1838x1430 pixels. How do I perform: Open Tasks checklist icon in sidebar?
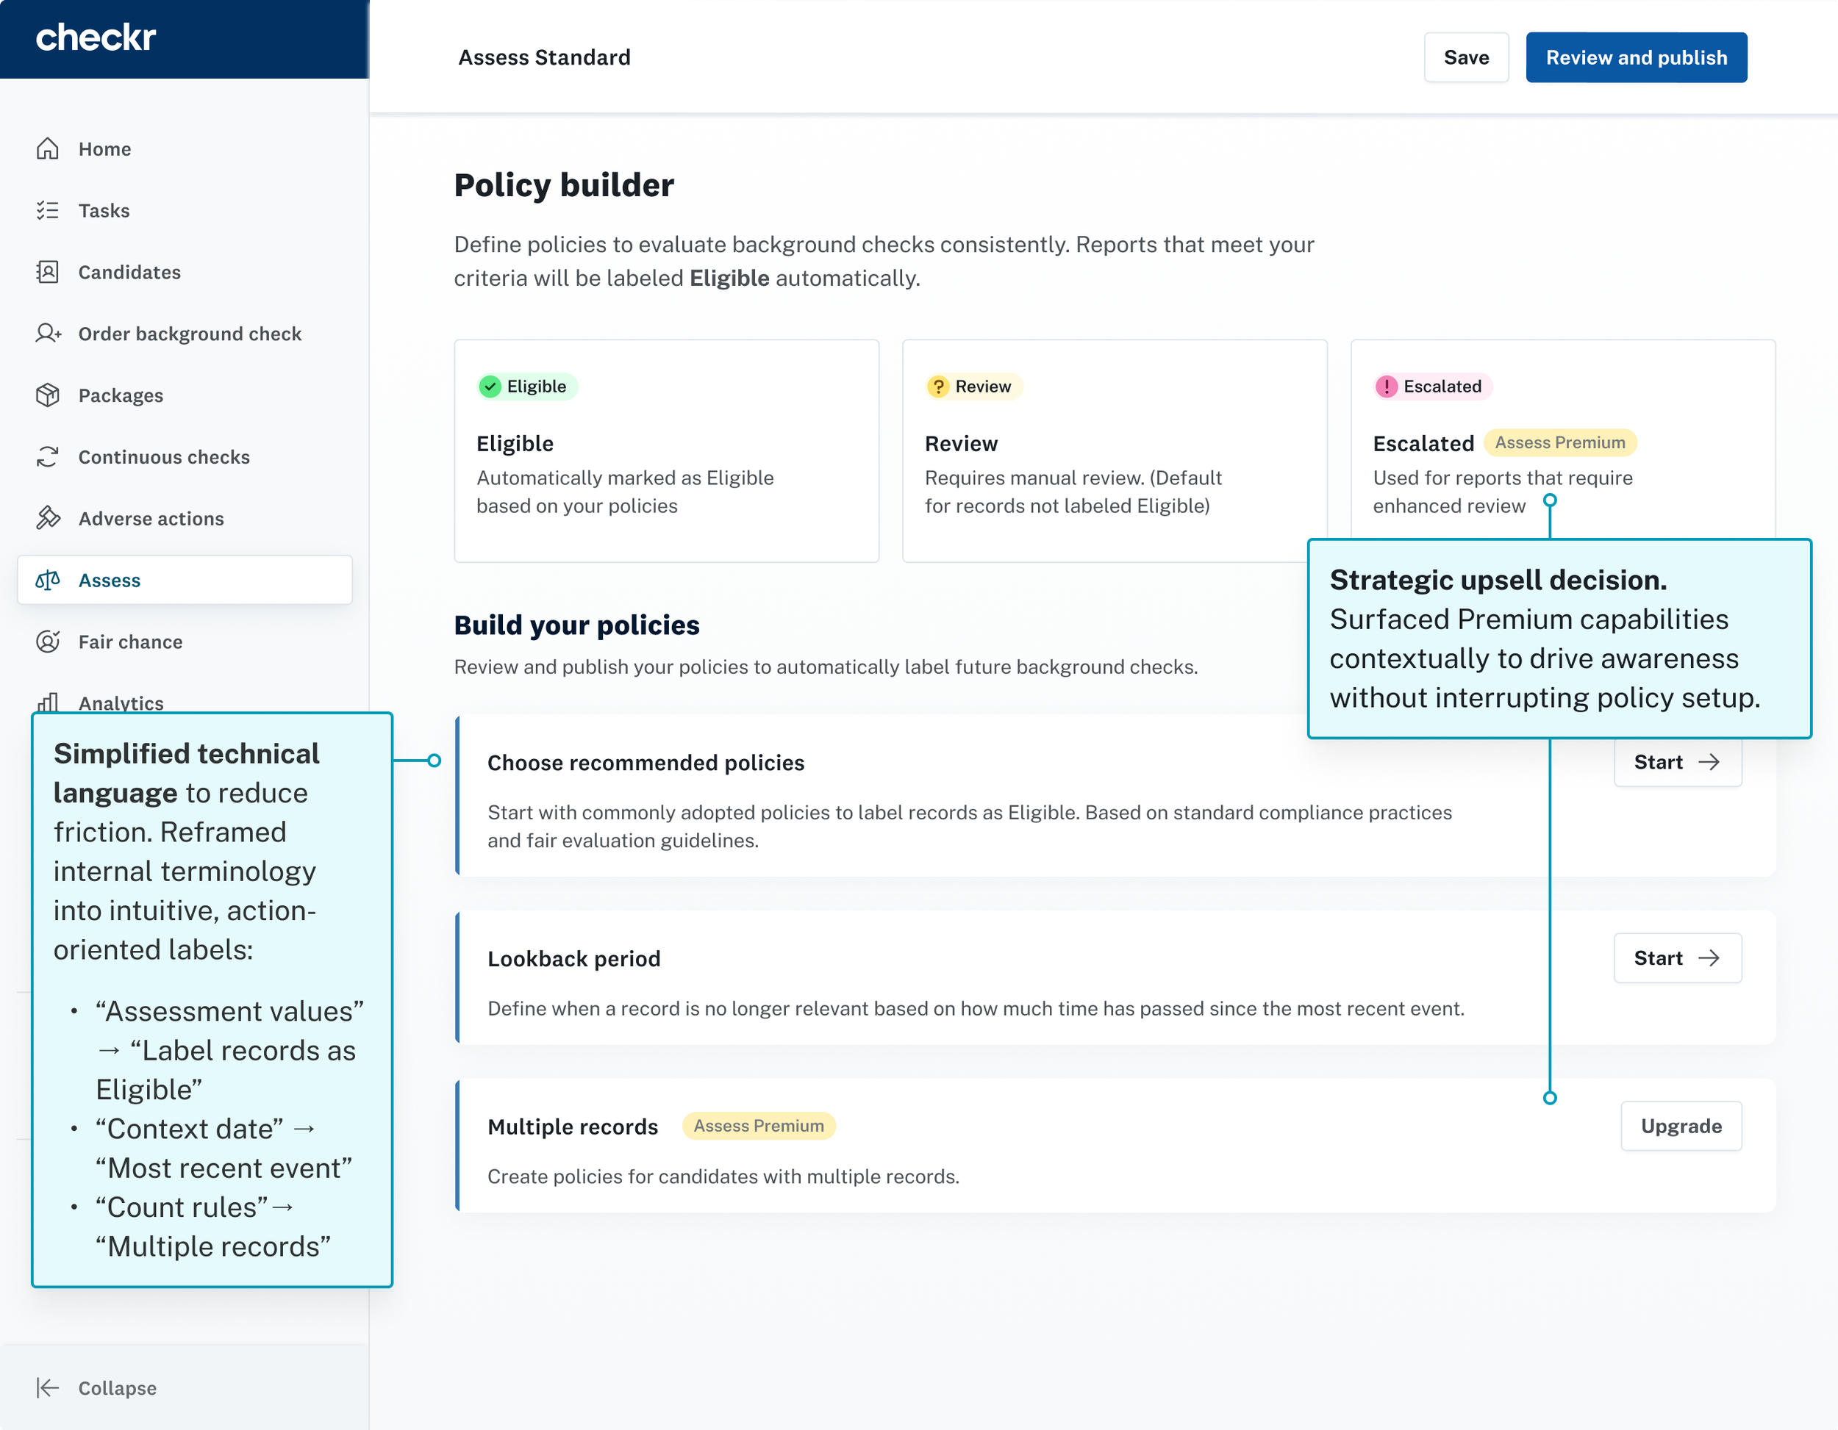[x=48, y=210]
